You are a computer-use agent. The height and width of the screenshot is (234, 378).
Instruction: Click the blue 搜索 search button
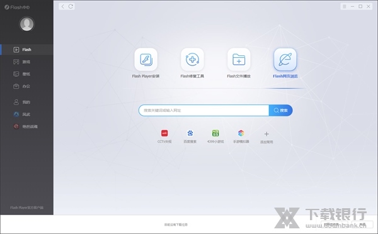[x=281, y=110]
